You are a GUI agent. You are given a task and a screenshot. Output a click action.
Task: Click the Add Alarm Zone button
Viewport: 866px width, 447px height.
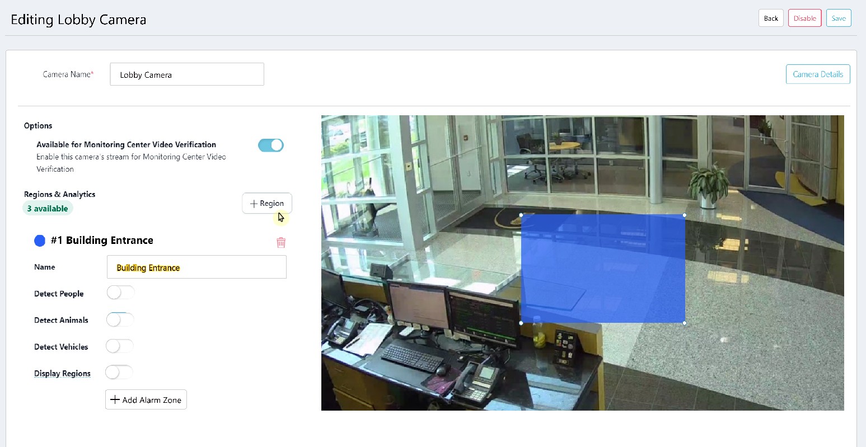click(x=146, y=400)
